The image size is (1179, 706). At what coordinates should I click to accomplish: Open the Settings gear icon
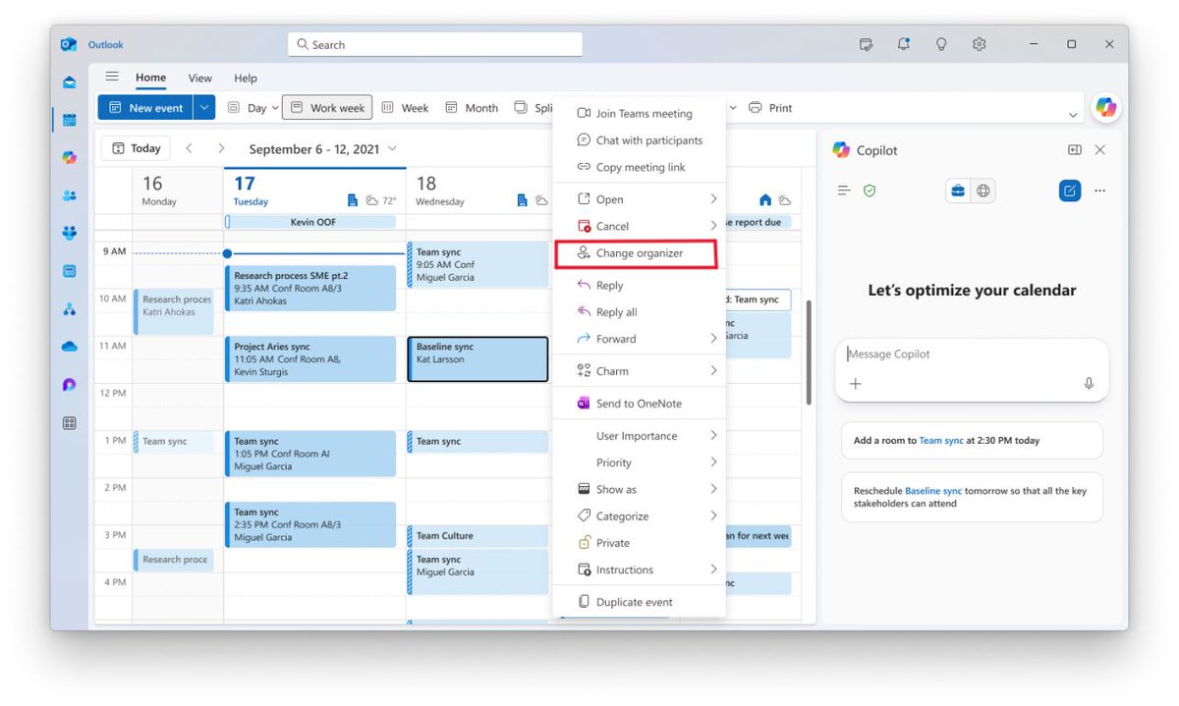pos(979,44)
